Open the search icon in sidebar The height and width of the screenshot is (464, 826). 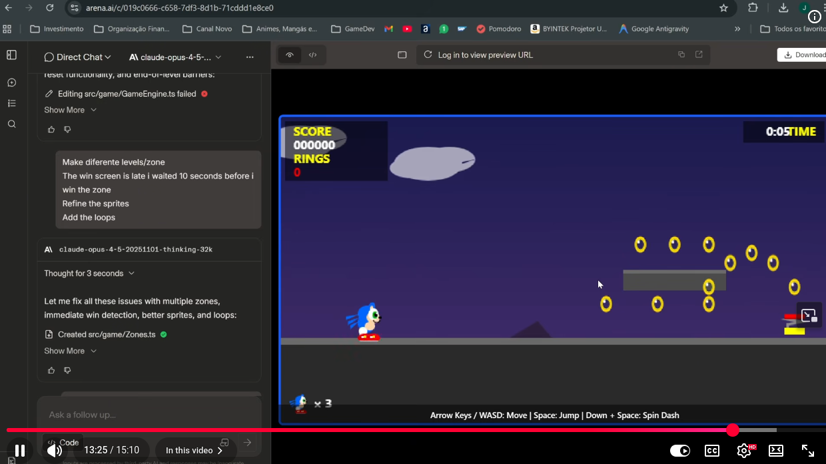[x=11, y=124]
